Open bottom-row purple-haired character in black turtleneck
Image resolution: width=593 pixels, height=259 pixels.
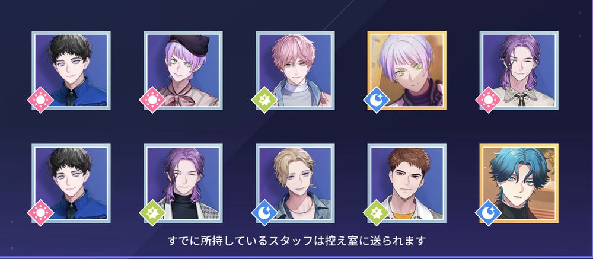tap(183, 183)
